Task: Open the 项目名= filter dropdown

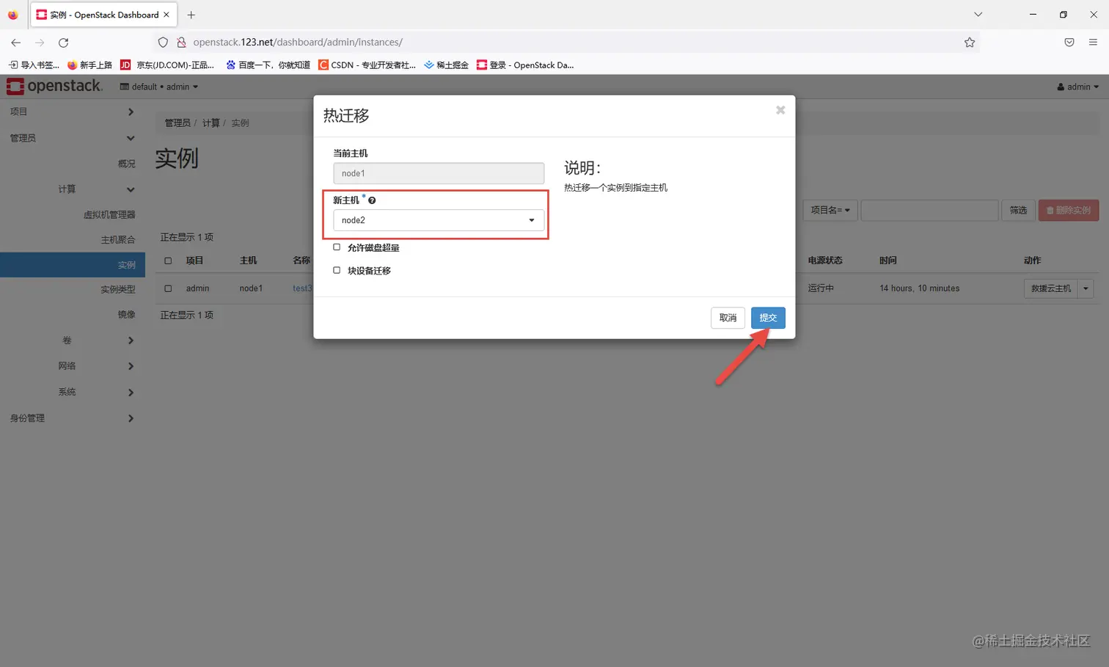Action: click(830, 210)
